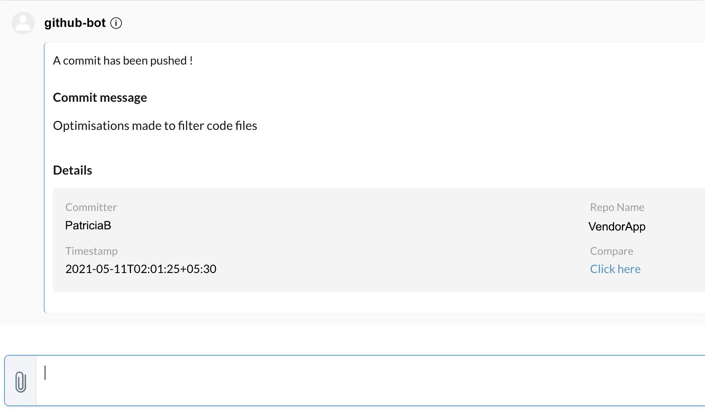This screenshot has height=412, width=705.
Task: Click the commit description about filter code files
Action: point(155,125)
